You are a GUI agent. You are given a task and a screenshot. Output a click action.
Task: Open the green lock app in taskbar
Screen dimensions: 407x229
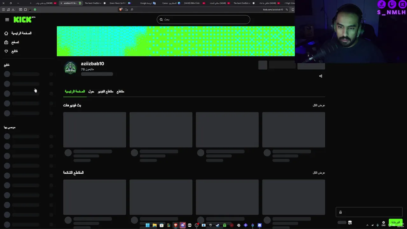click(x=224, y=225)
